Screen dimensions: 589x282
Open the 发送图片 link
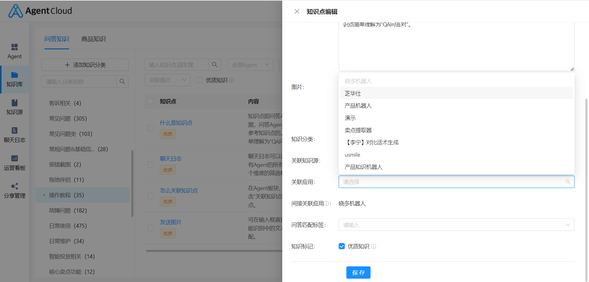point(171,222)
